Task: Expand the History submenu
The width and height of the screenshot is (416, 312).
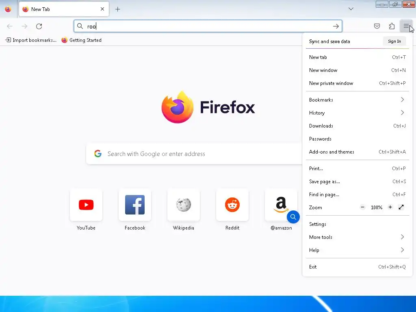Action: (x=357, y=113)
